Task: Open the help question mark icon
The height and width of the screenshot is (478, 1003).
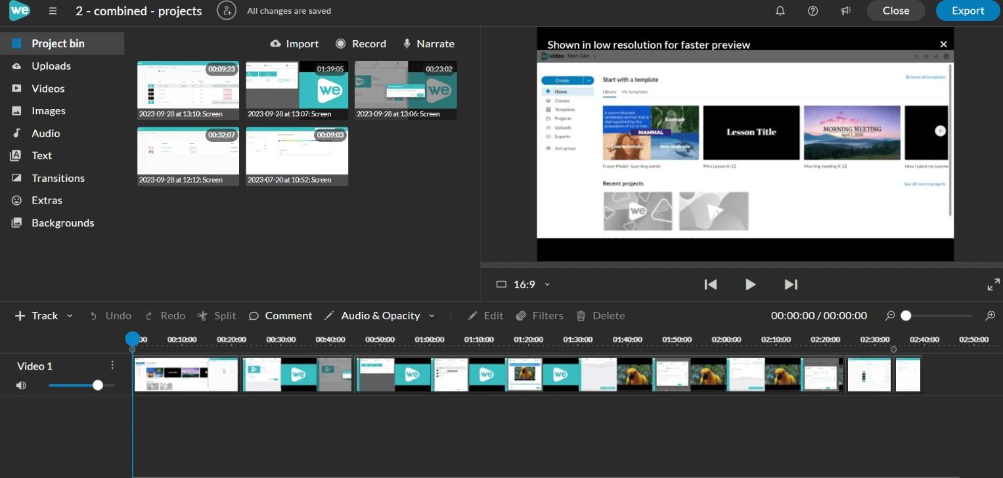Action: [813, 11]
